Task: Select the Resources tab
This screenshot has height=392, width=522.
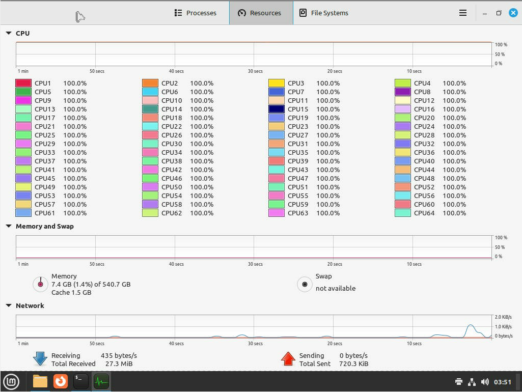Action: click(260, 13)
